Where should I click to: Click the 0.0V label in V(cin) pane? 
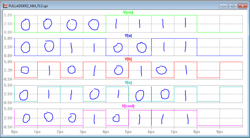pyautogui.click(x=8, y=32)
